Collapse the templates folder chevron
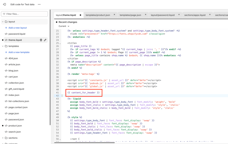Image resolution: width=228 pixels, height=144 pixels. (3, 46)
